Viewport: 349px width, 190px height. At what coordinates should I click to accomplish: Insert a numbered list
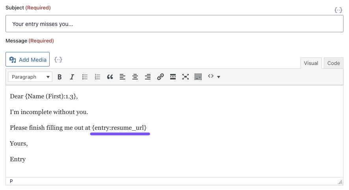pos(97,77)
